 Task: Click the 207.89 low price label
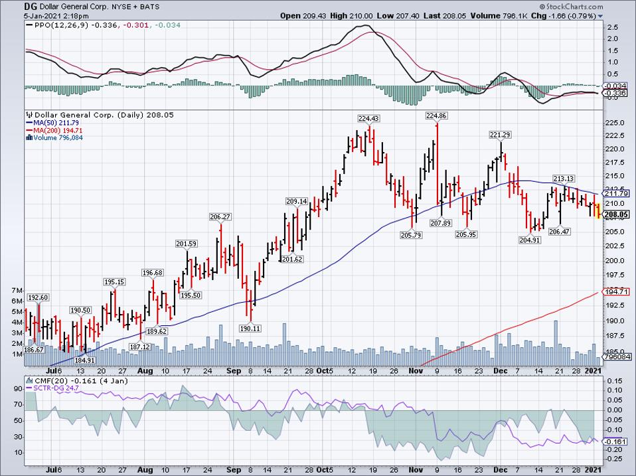(441, 223)
